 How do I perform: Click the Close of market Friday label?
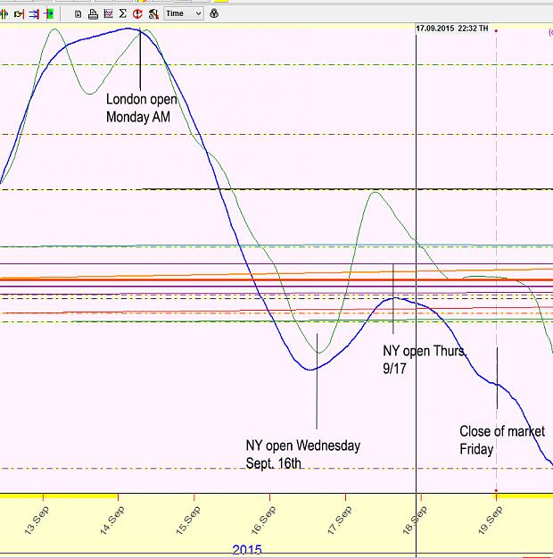(502, 440)
